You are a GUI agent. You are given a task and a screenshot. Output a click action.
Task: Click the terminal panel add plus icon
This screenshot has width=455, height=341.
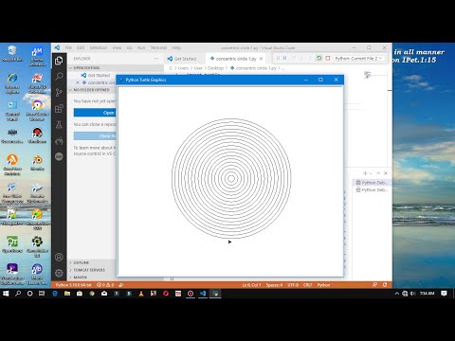point(365,173)
